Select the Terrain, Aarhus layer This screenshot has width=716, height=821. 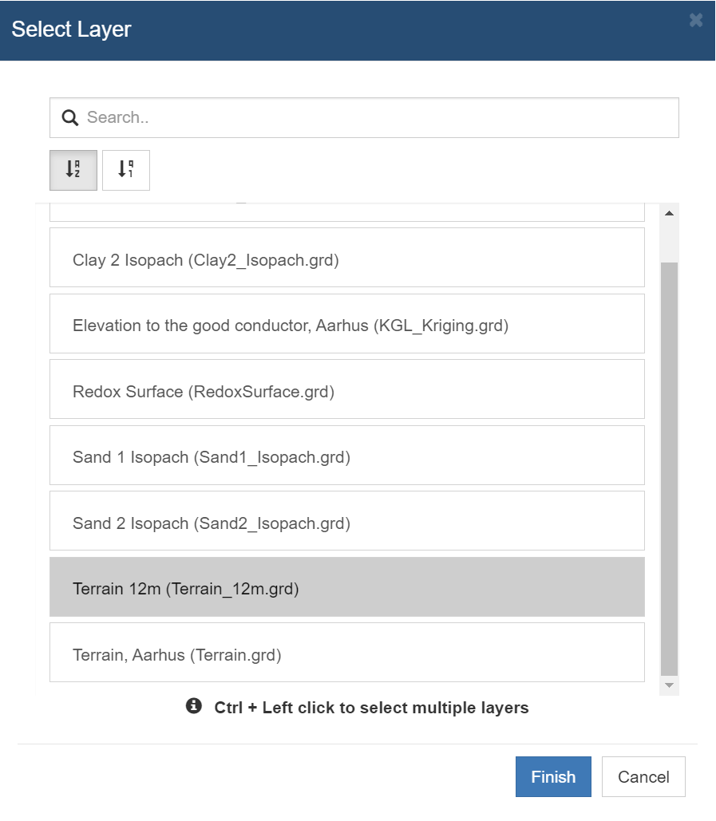(346, 653)
